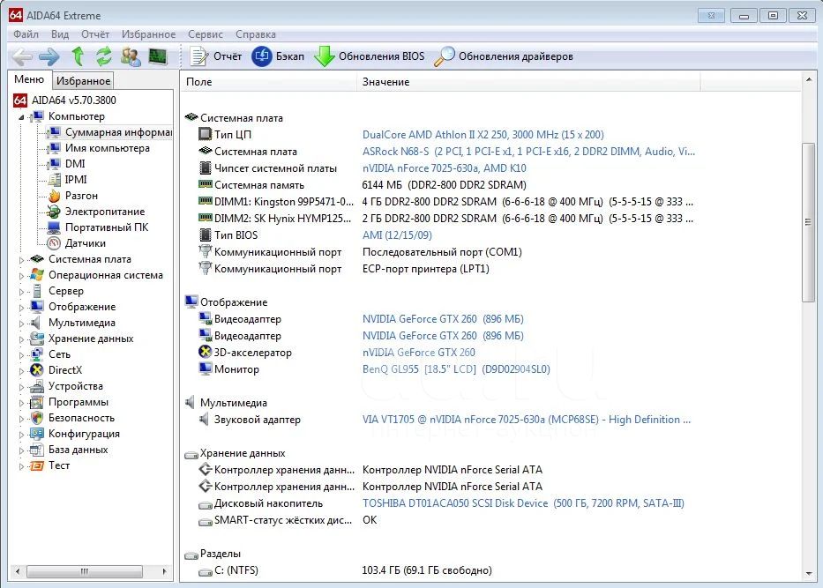The width and height of the screenshot is (823, 588).
Task: Open the VIA VT1705 sound adapter link
Action: [x=527, y=420]
